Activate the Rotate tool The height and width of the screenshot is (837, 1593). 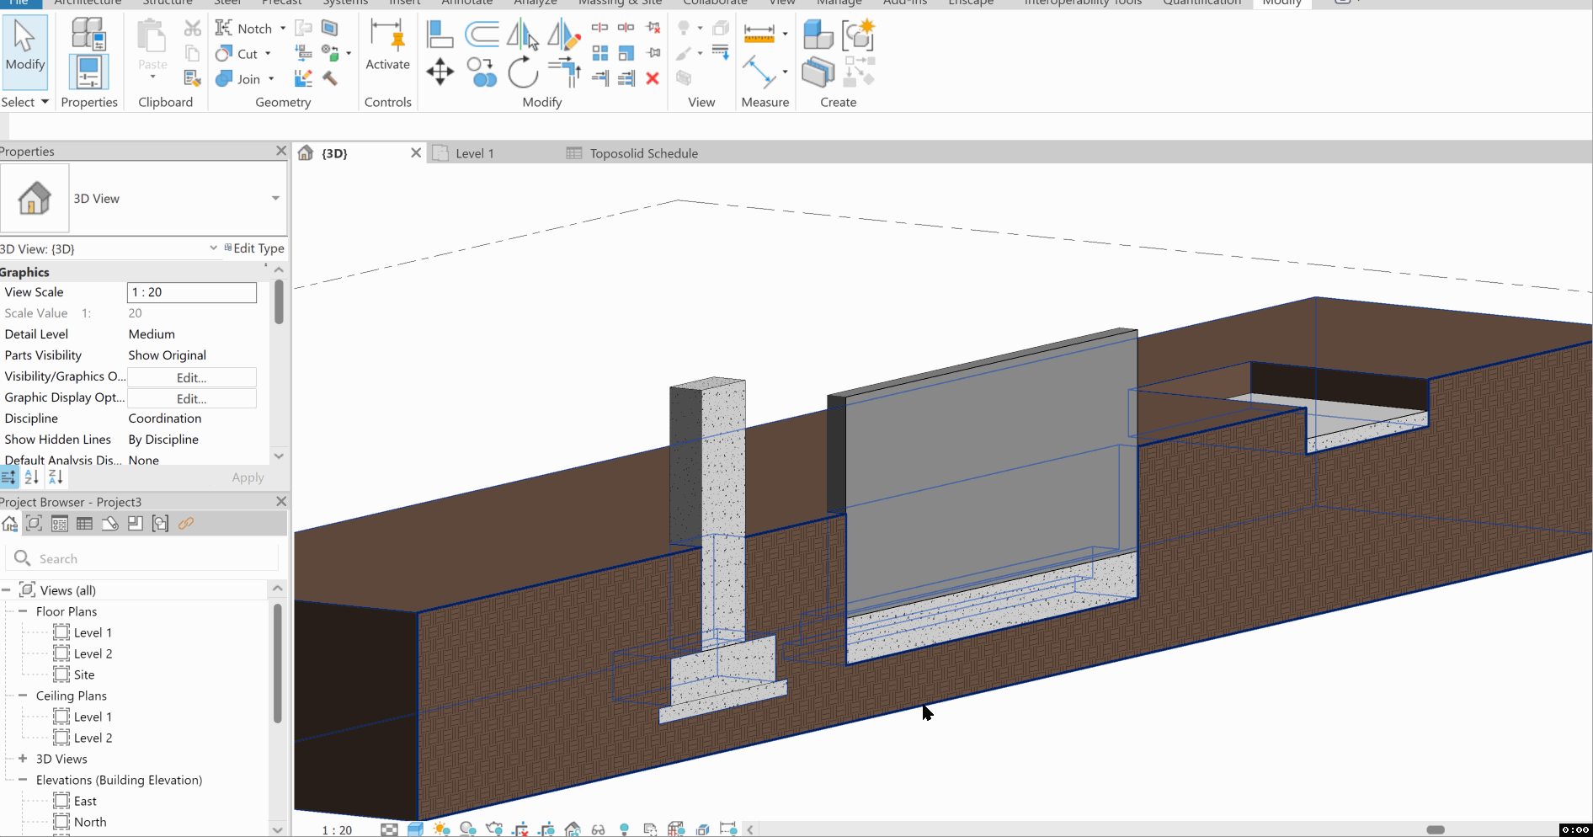523,72
